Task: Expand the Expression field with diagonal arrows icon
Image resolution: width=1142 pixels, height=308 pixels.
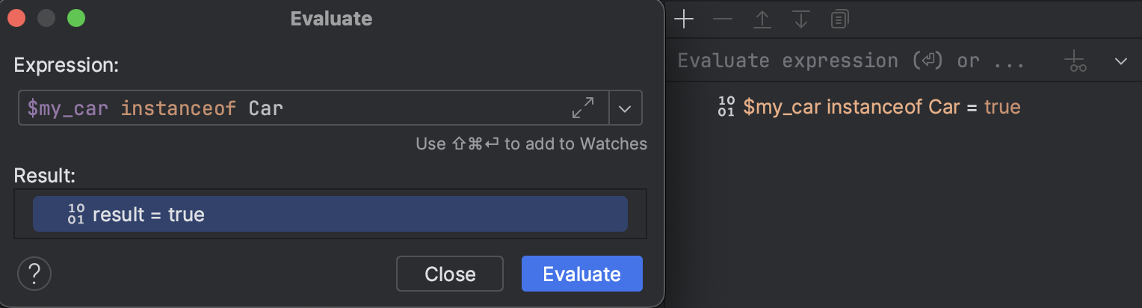Action: tap(583, 108)
